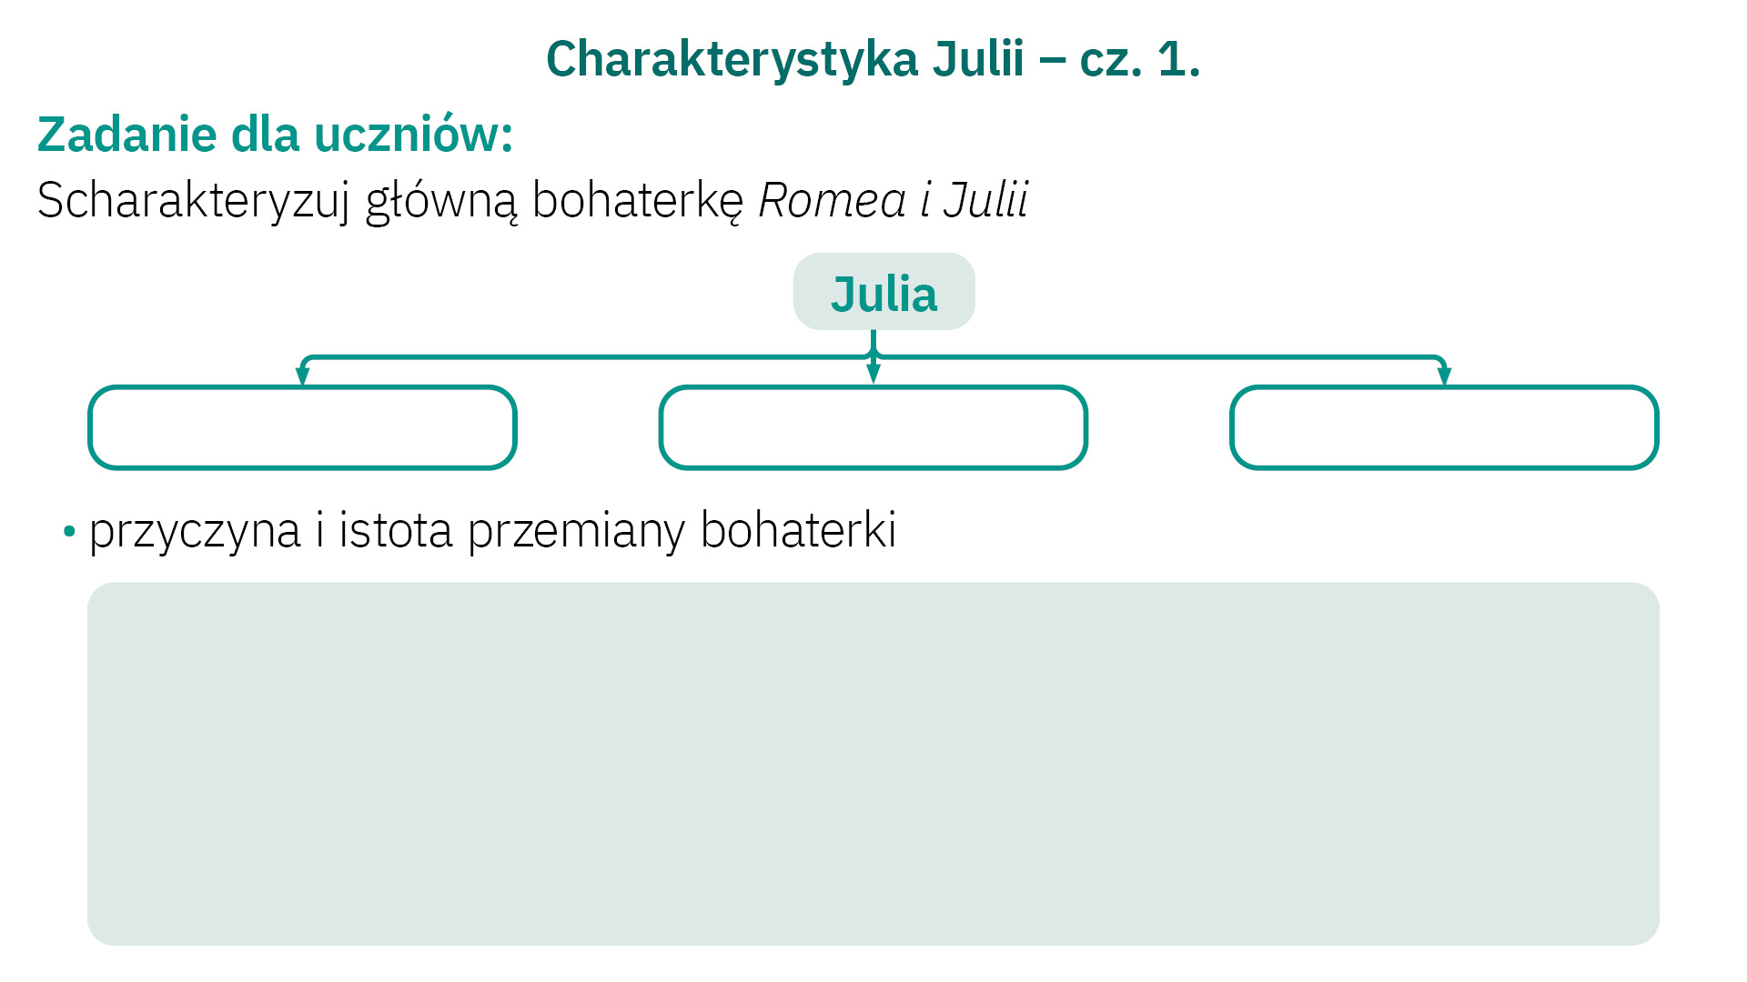
Task: Click the word 'bohaterkę' in the instruction line
Action: pyautogui.click(x=637, y=201)
